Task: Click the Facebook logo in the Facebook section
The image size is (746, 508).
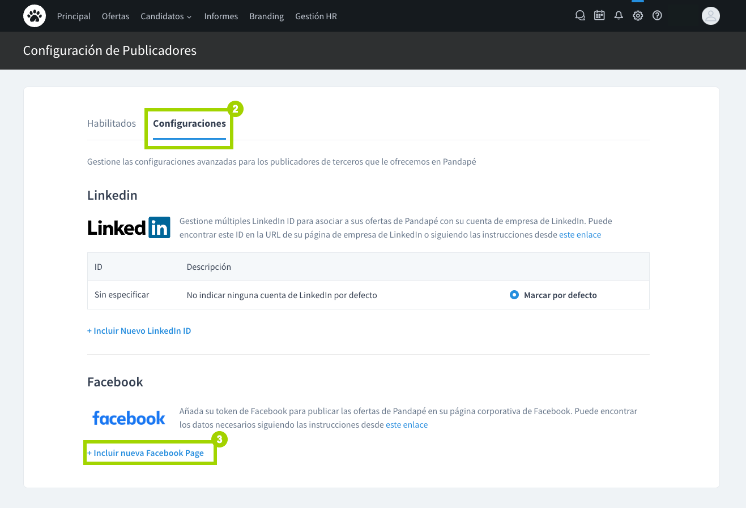Action: coord(129,417)
